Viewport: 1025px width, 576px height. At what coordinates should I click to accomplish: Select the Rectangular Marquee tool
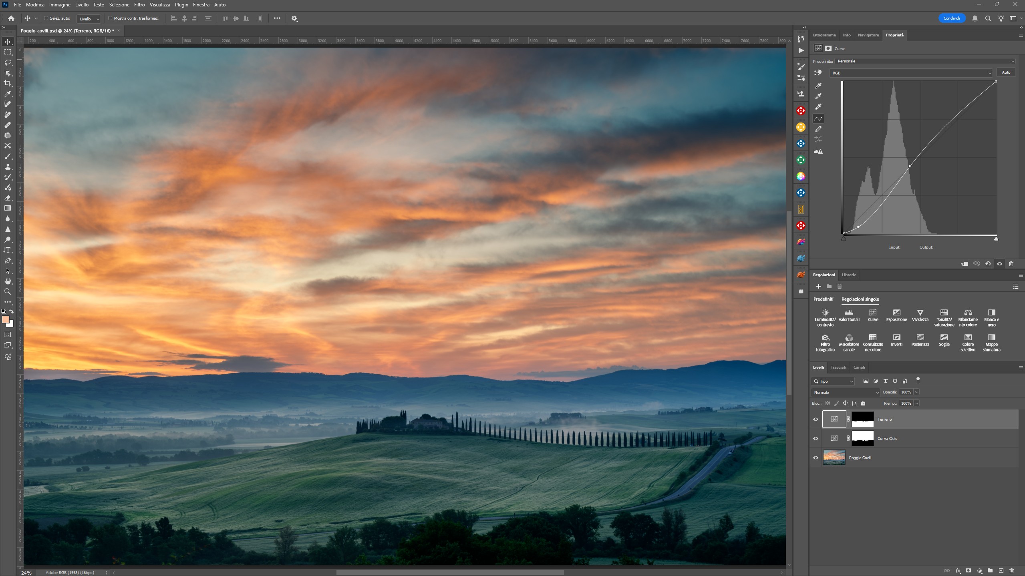8,52
